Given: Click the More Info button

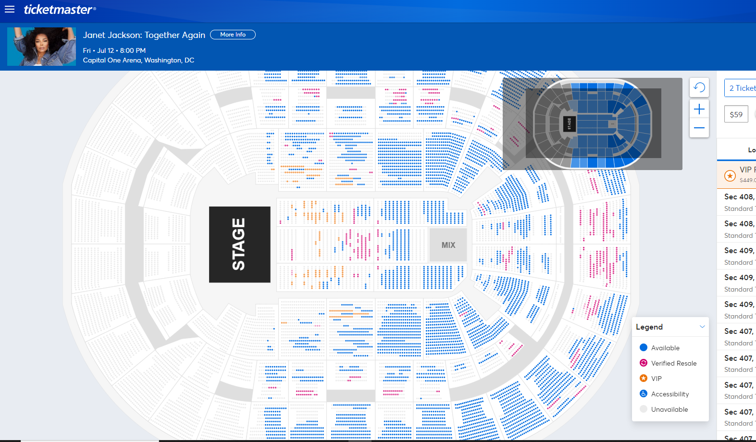Looking at the screenshot, I should click(x=233, y=35).
